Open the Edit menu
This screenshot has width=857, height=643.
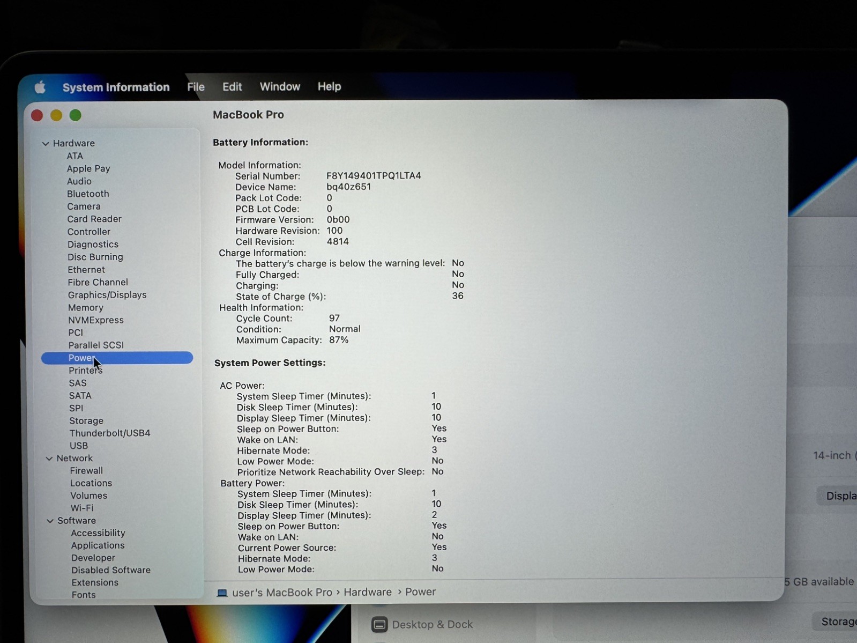coord(232,87)
